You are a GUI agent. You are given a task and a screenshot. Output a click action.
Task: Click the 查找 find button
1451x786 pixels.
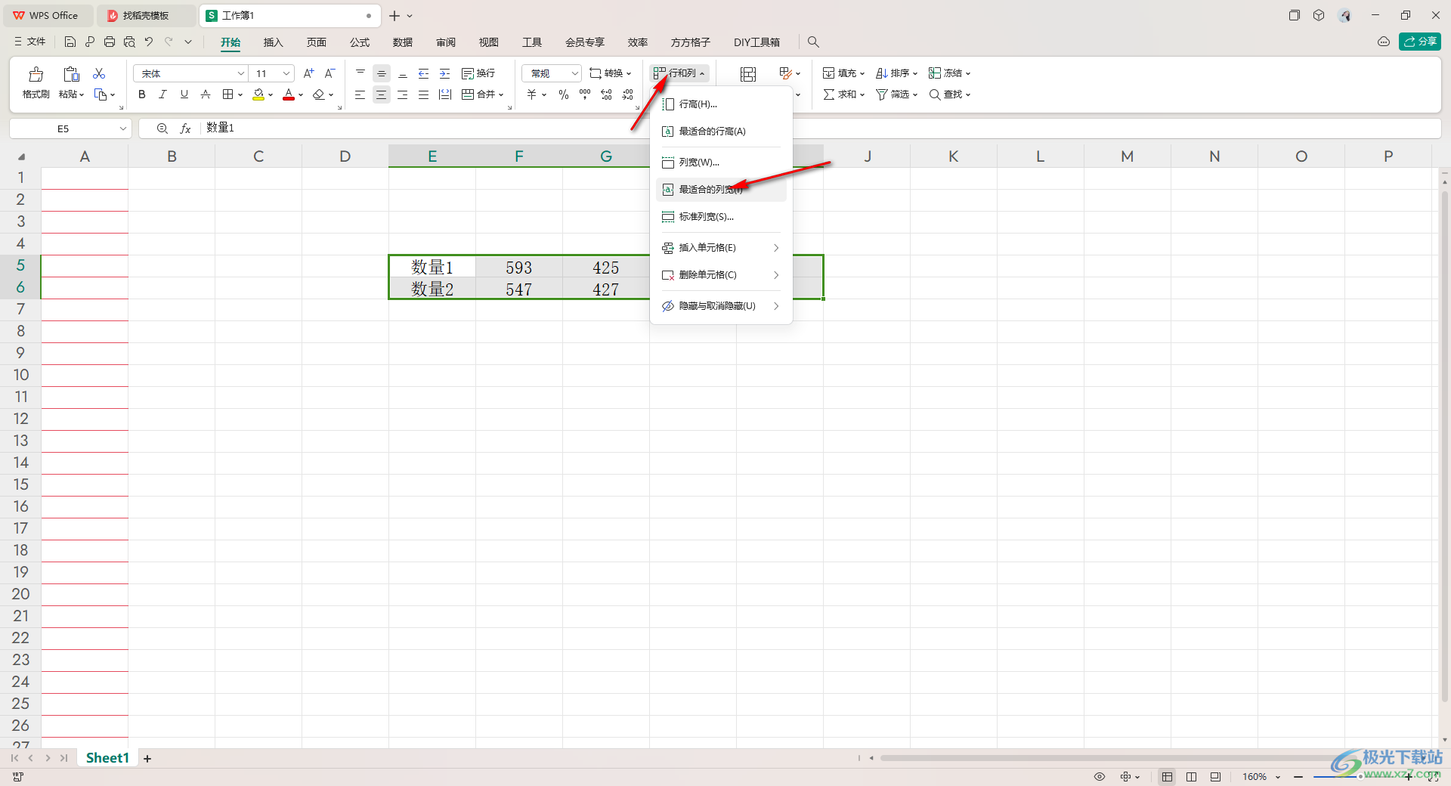[949, 94]
